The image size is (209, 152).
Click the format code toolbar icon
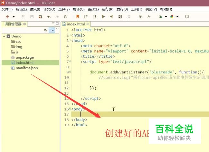66,17
